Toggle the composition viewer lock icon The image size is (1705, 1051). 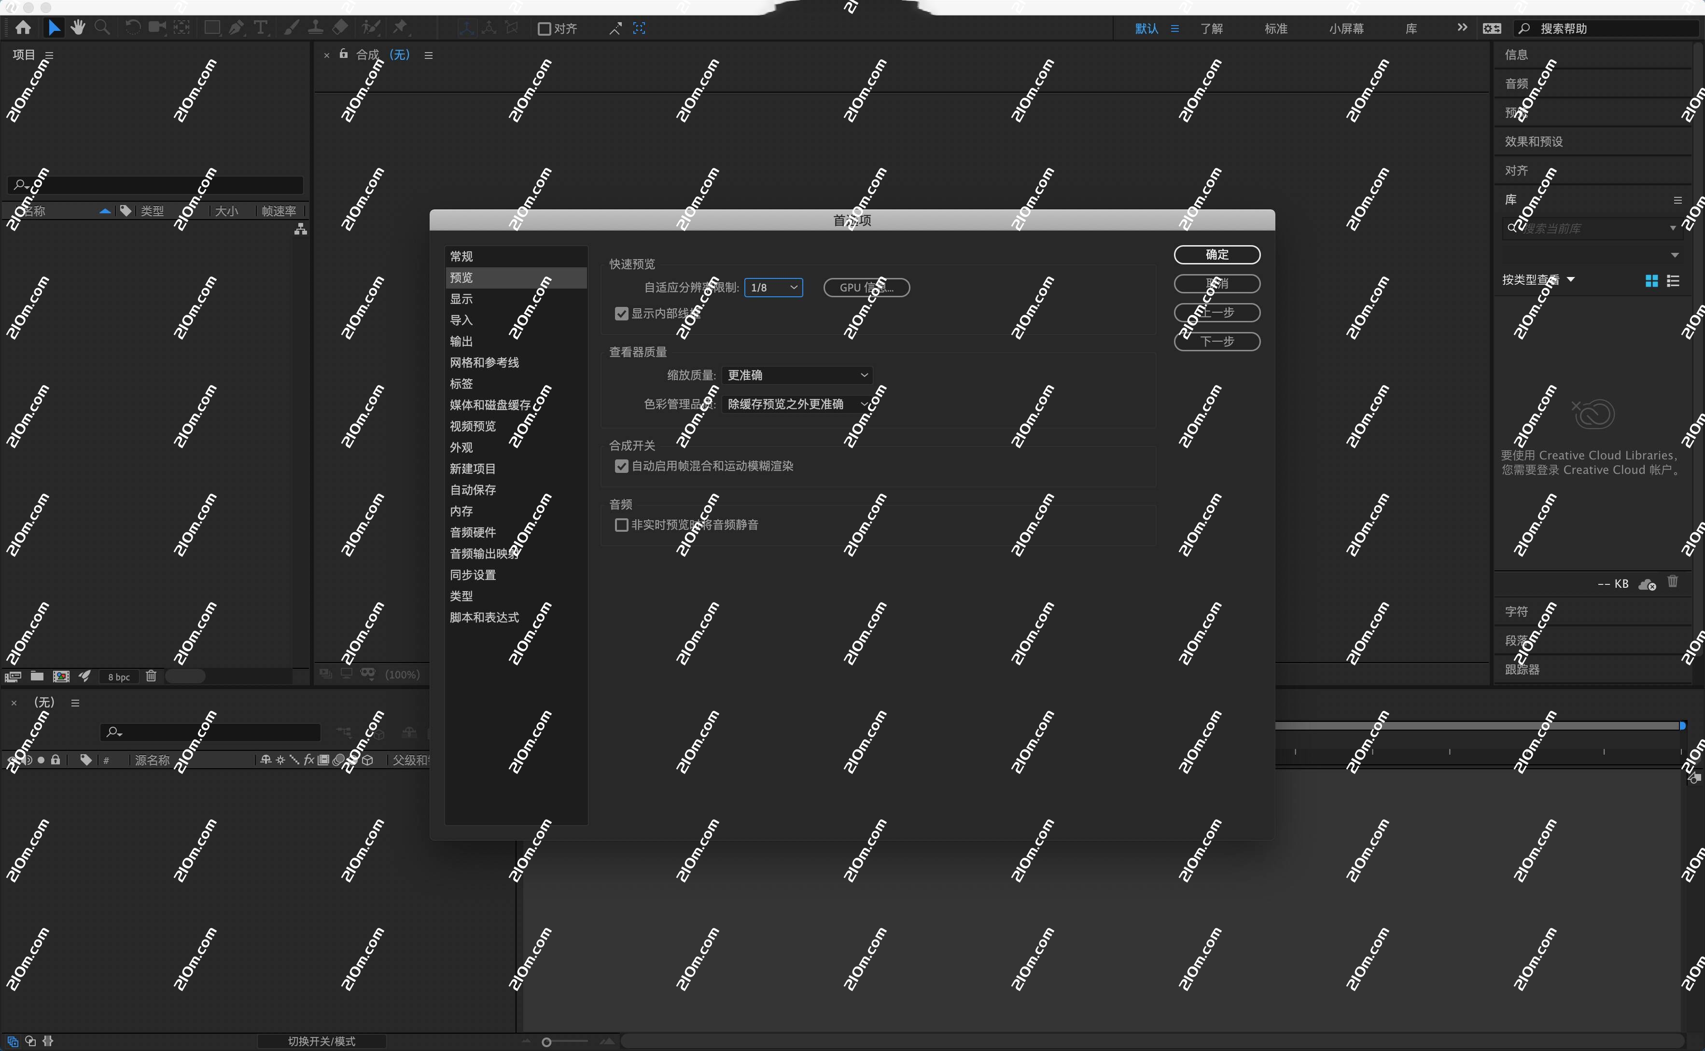click(x=344, y=54)
